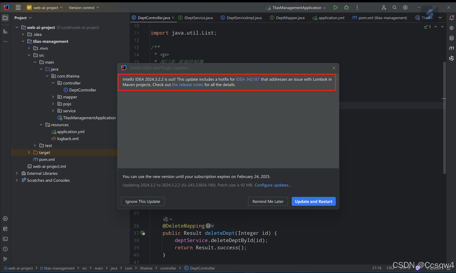Viewport: 456px width, 273px height.
Task: Expand the pojo package
Action: pos(53,104)
